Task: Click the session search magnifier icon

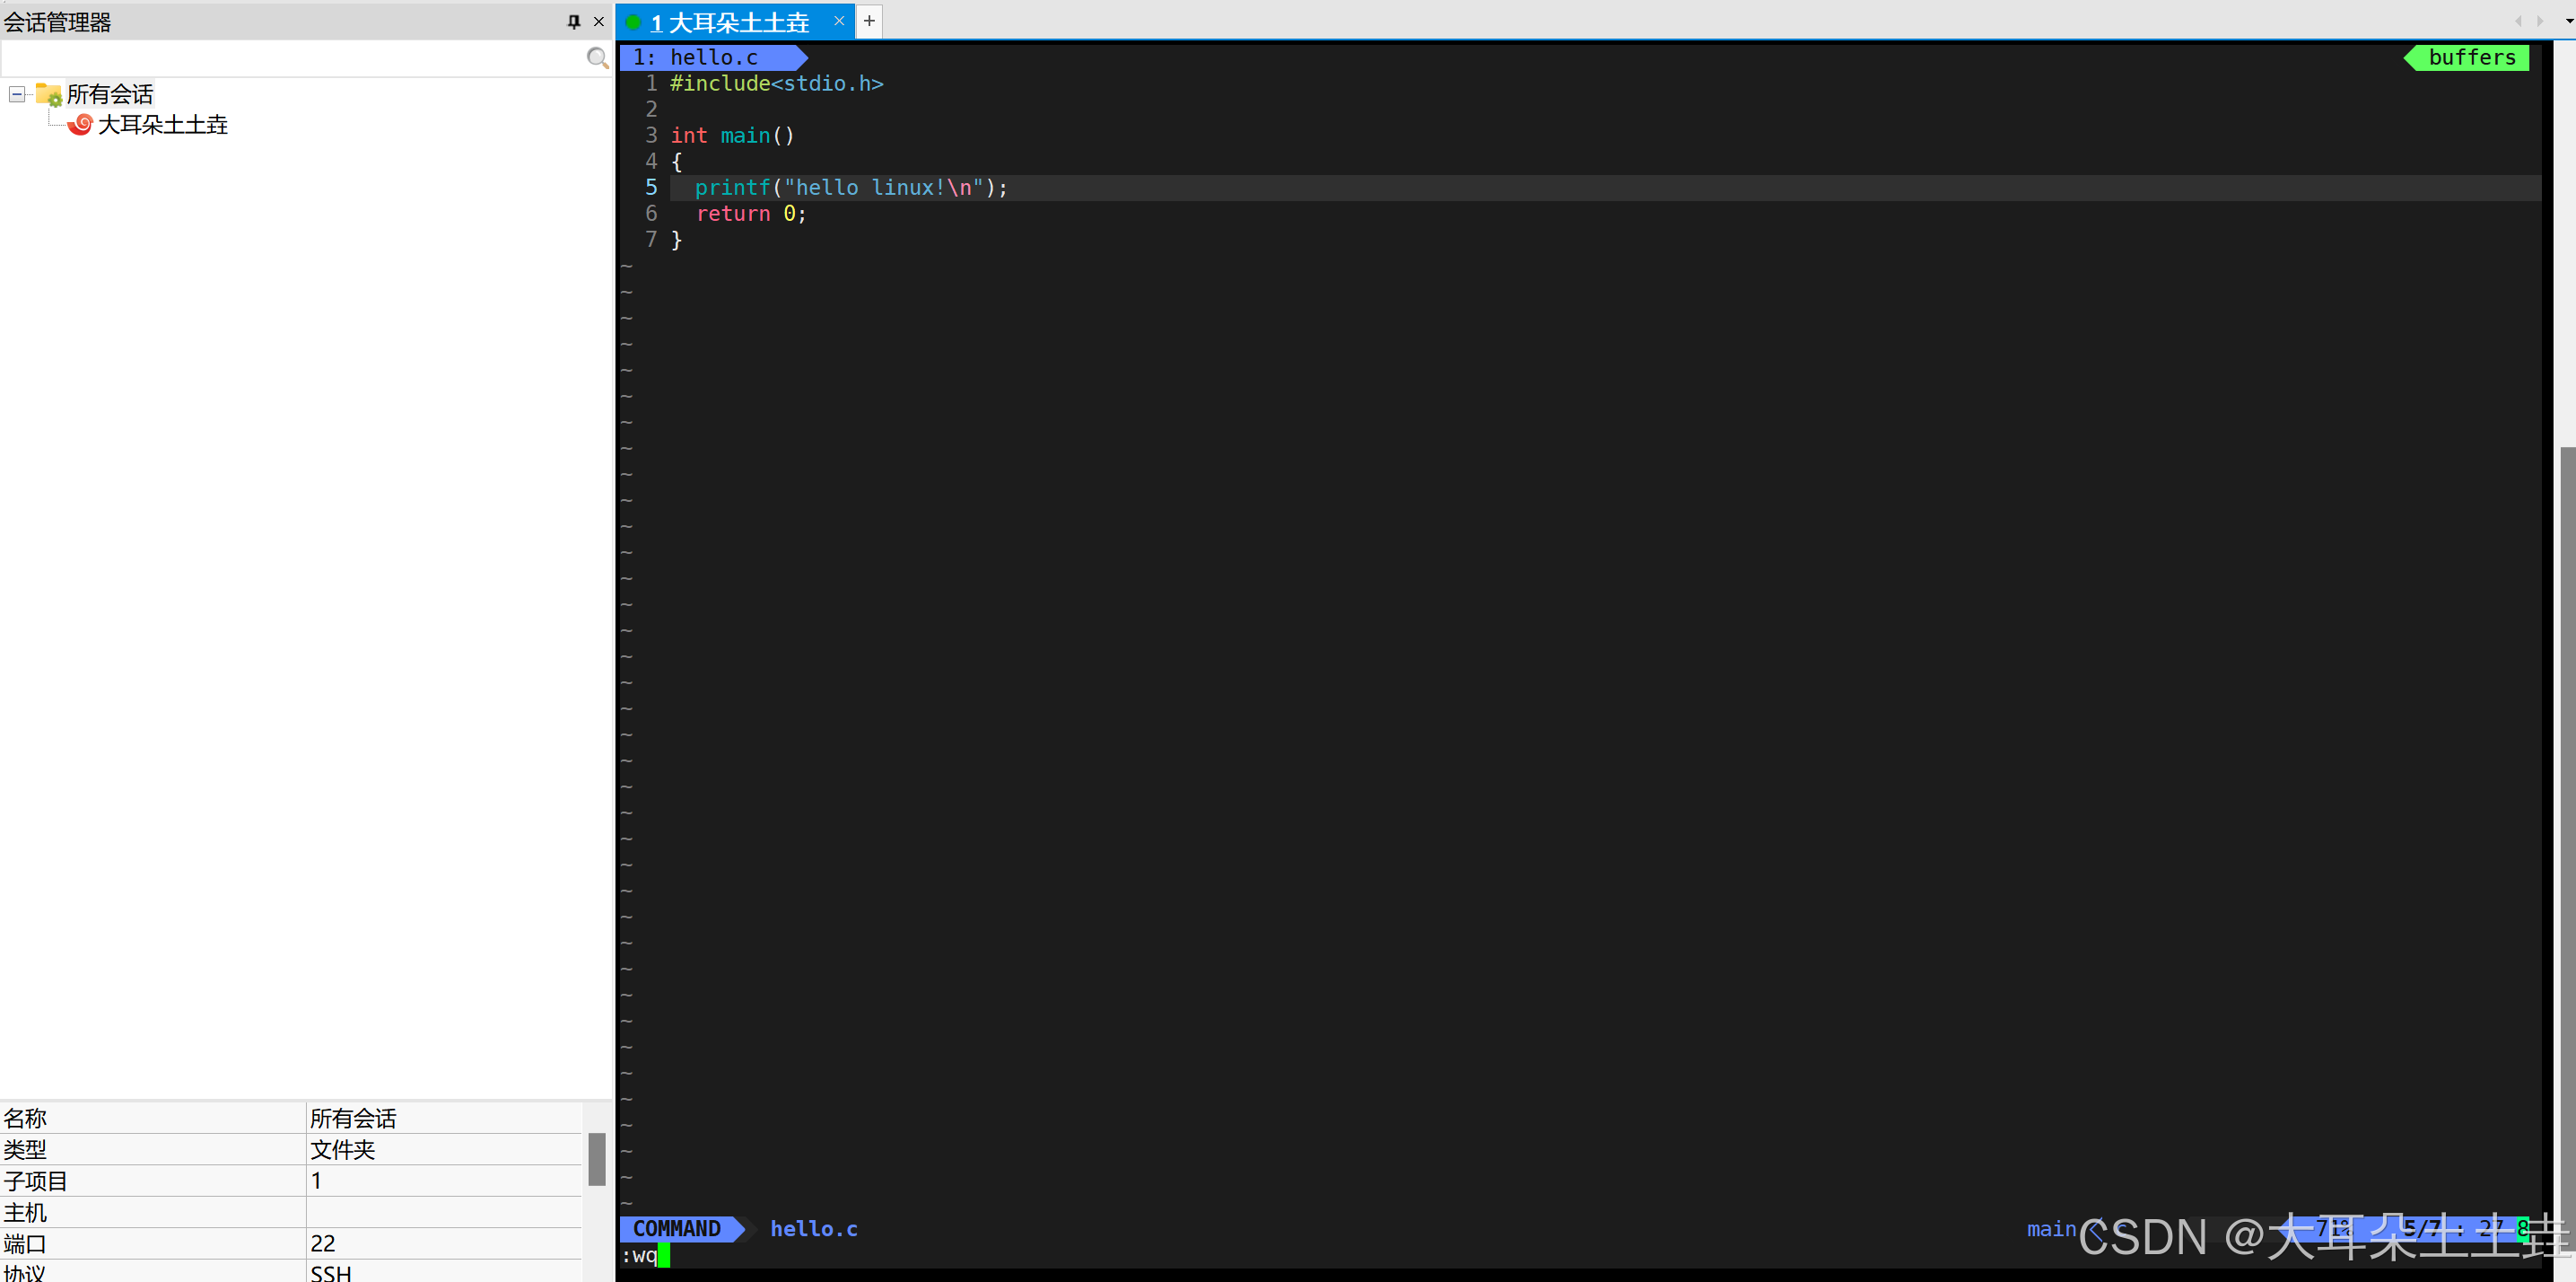Action: pos(597,58)
